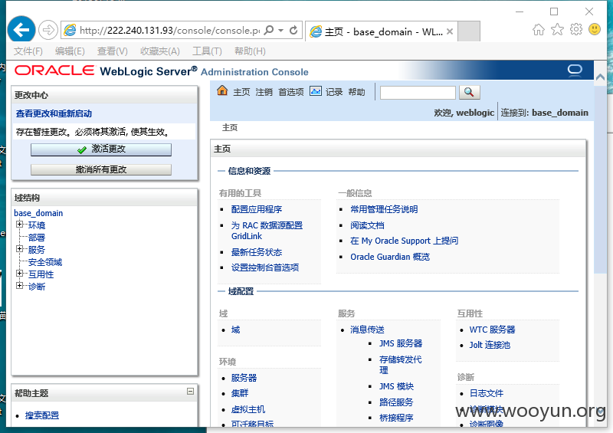This screenshot has height=433, width=613.
Task: Click the console home house icon
Action: [222, 90]
